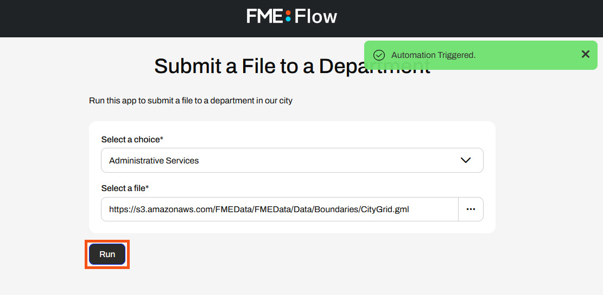Focus the Select a file URL field
The height and width of the screenshot is (295, 603).
coord(280,209)
